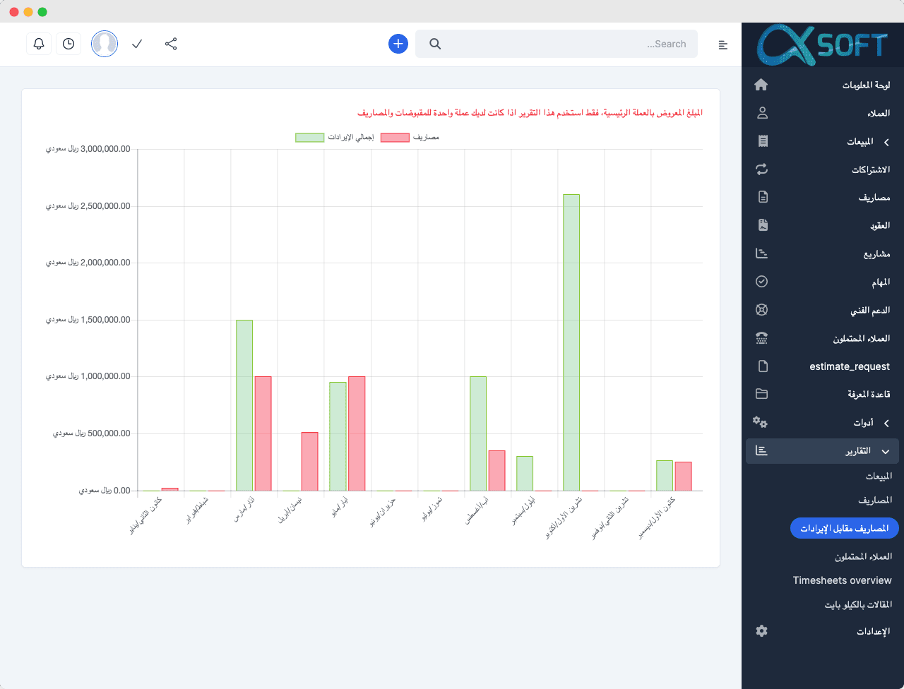The width and height of the screenshot is (904, 689).
Task: Click the chart icon for التقارير
Action: click(761, 450)
